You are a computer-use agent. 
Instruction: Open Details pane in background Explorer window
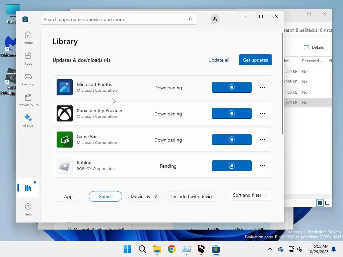(314, 48)
